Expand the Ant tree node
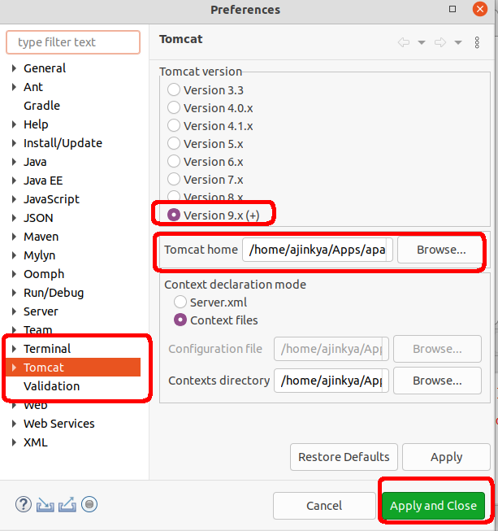 click(14, 87)
